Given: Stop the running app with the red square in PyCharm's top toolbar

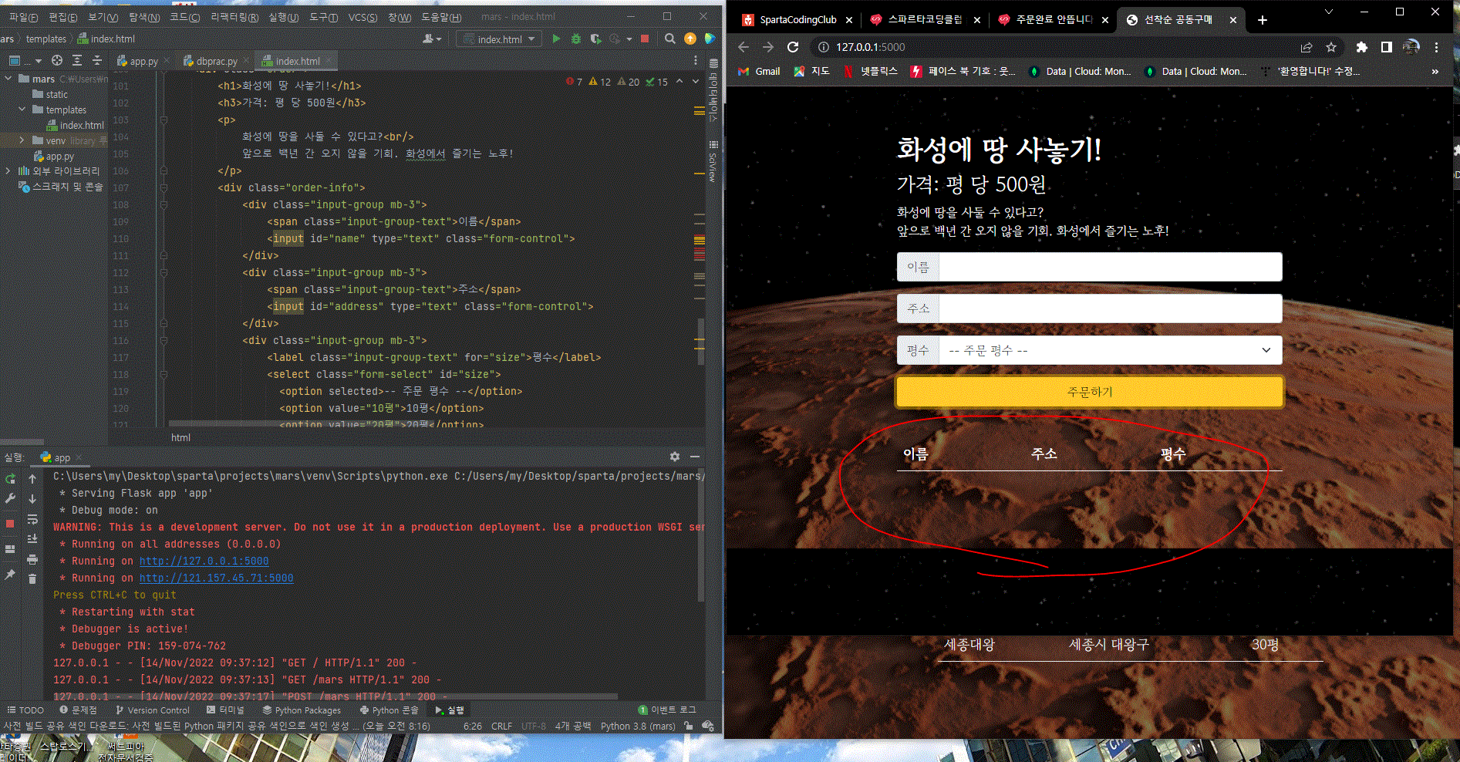Looking at the screenshot, I should [x=645, y=39].
